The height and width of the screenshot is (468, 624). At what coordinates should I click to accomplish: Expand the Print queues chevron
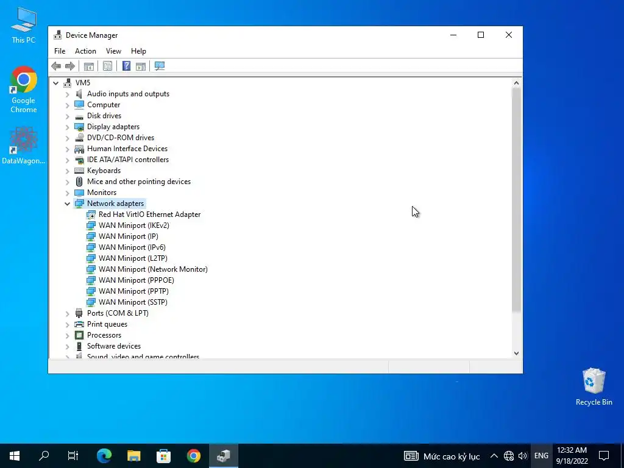coord(67,324)
